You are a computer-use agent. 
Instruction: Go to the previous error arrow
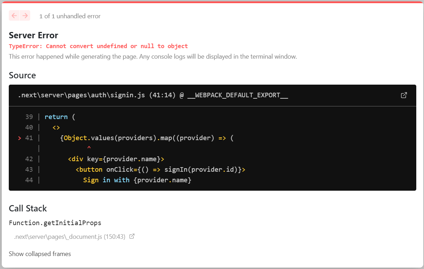pos(14,16)
